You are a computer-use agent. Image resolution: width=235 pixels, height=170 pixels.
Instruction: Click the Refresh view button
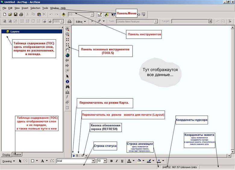[83, 156]
